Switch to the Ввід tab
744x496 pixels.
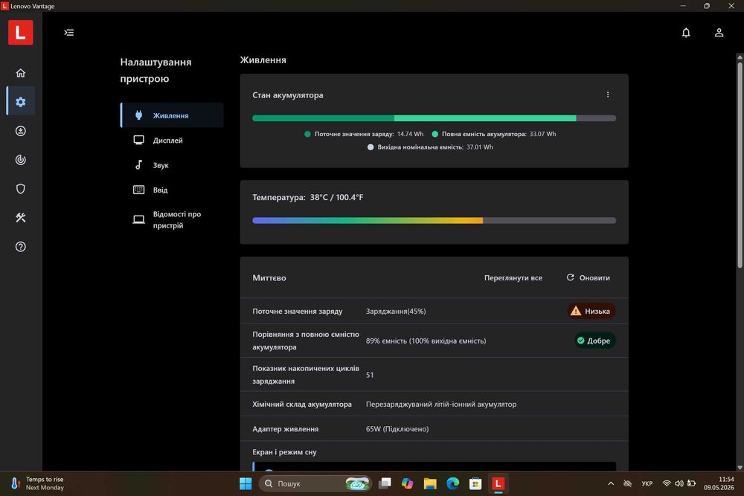click(x=172, y=190)
